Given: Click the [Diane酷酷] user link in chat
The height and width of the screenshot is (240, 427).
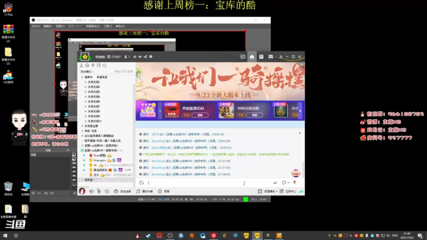Looking at the screenshot, I should pos(159,148).
